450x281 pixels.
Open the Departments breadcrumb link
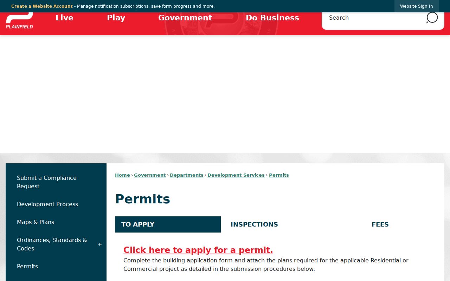point(186,175)
